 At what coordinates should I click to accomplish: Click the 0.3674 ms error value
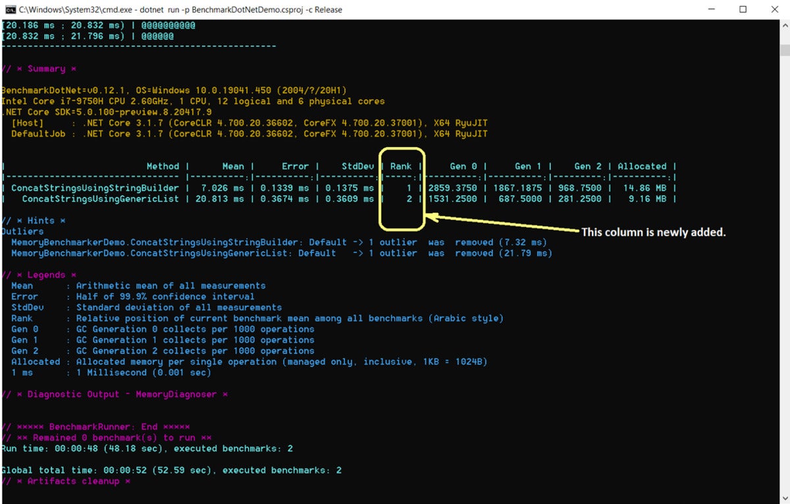(x=284, y=198)
